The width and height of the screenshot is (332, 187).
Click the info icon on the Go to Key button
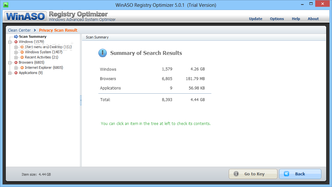click(236, 174)
